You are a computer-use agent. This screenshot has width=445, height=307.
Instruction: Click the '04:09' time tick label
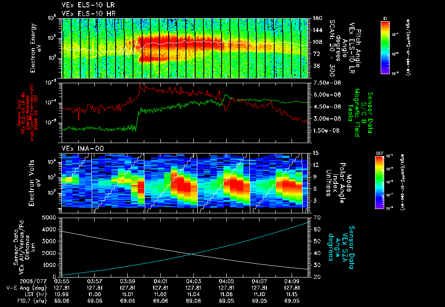(x=292, y=281)
